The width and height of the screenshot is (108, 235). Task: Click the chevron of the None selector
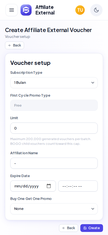click(93, 209)
